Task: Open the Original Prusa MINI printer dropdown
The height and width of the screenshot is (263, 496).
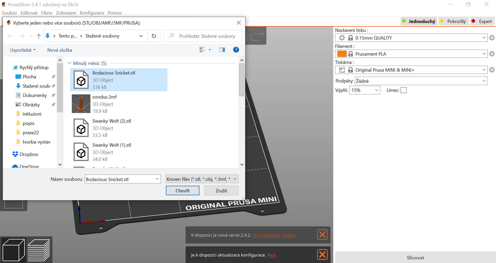Action: coord(411,70)
